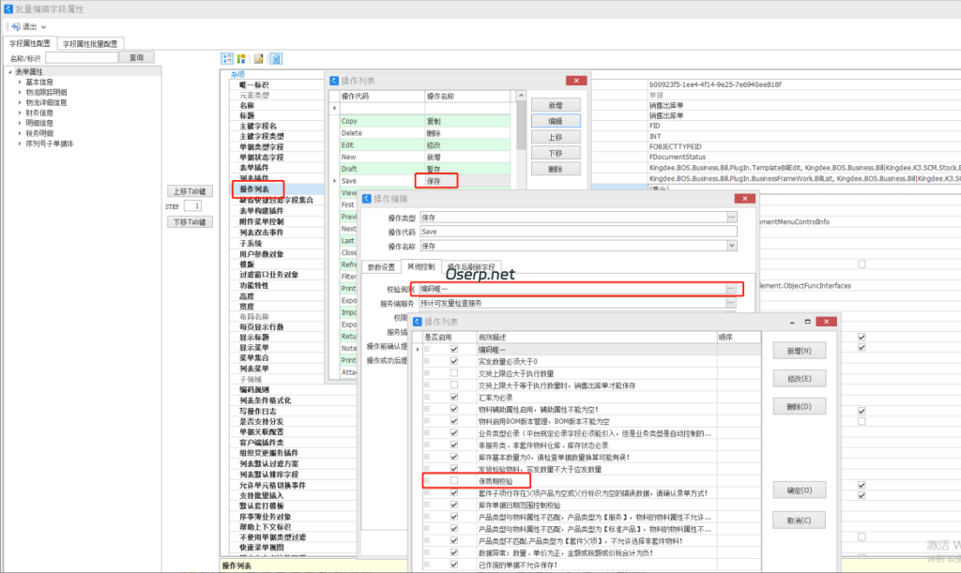
Task: Click the green sort arrows icon
Action: tap(240, 59)
